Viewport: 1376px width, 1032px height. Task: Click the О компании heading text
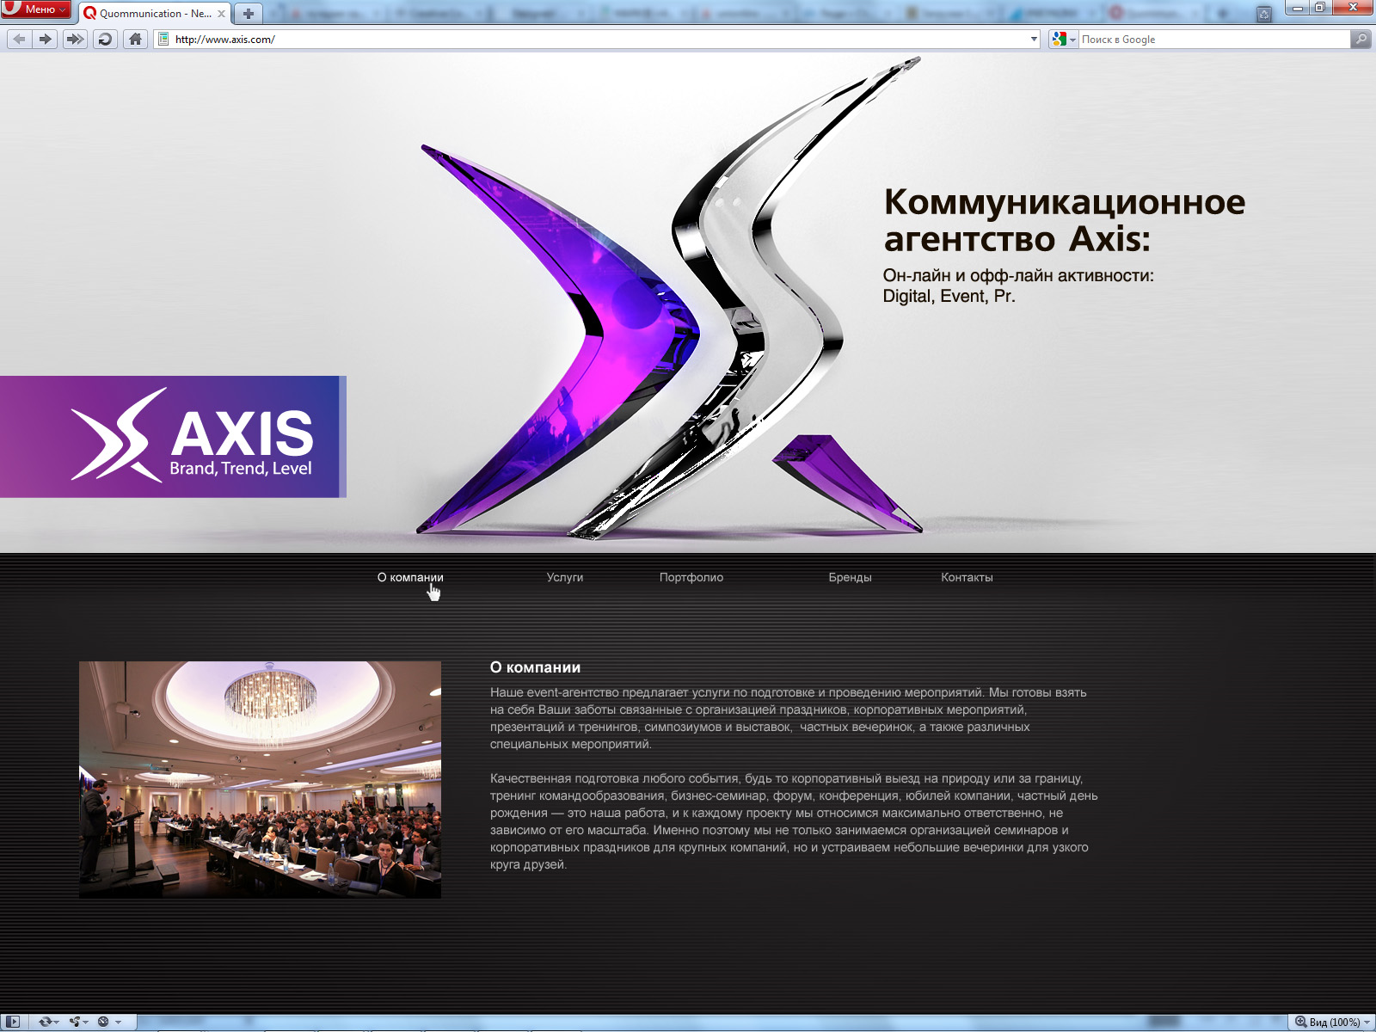pyautogui.click(x=535, y=667)
